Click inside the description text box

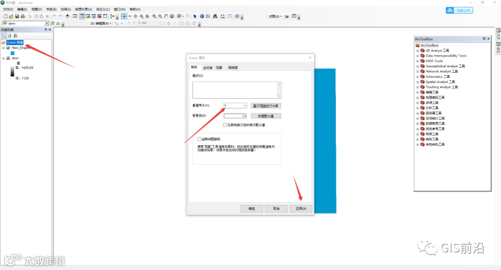point(235,90)
